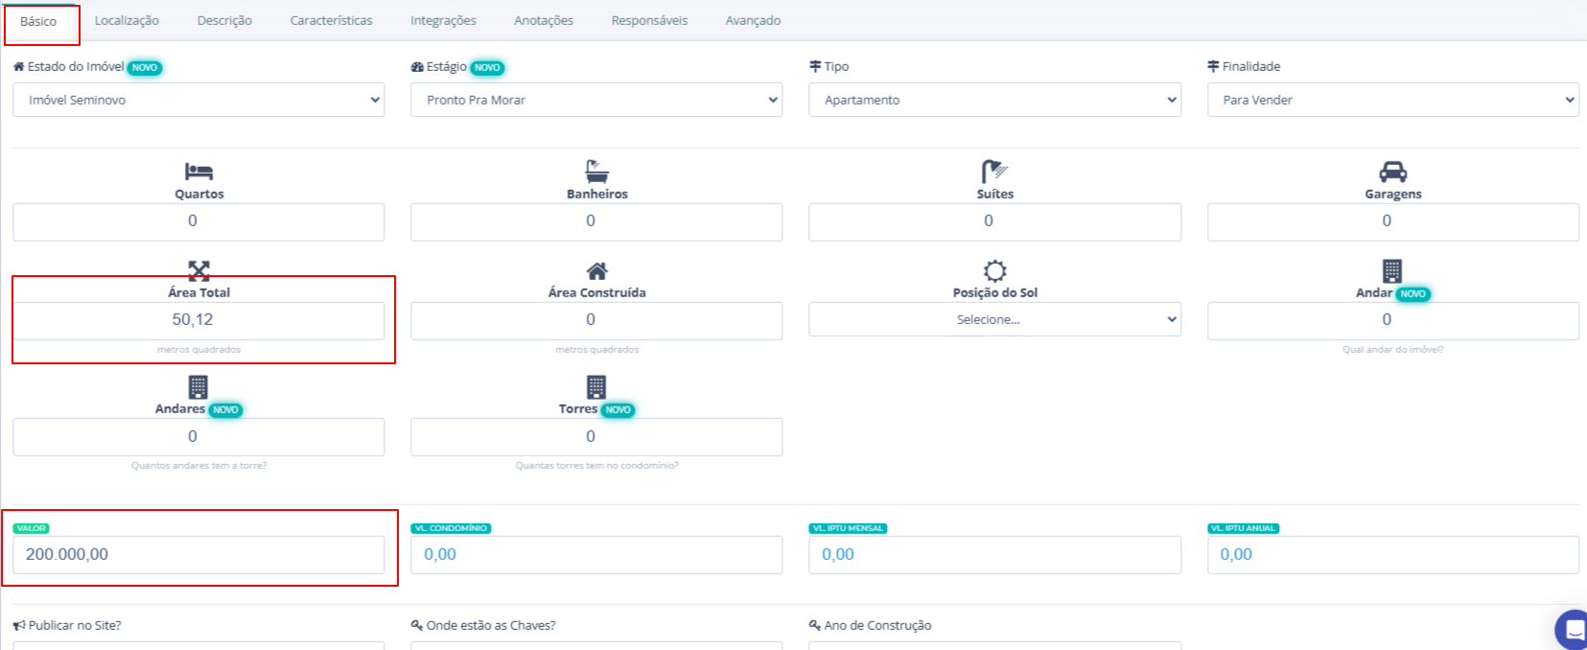Click the VL. Condomínio input field

coord(596,554)
